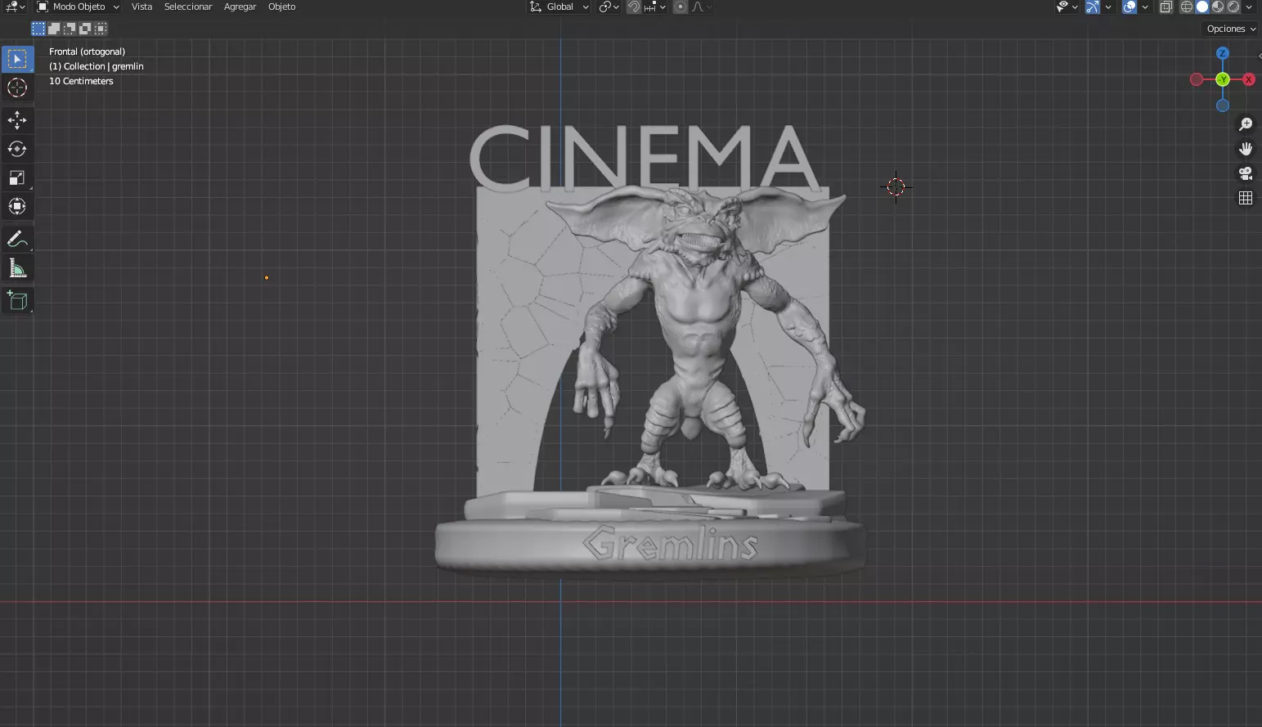Image resolution: width=1262 pixels, height=727 pixels.
Task: Open the snapping options dropdown
Action: coord(655,7)
